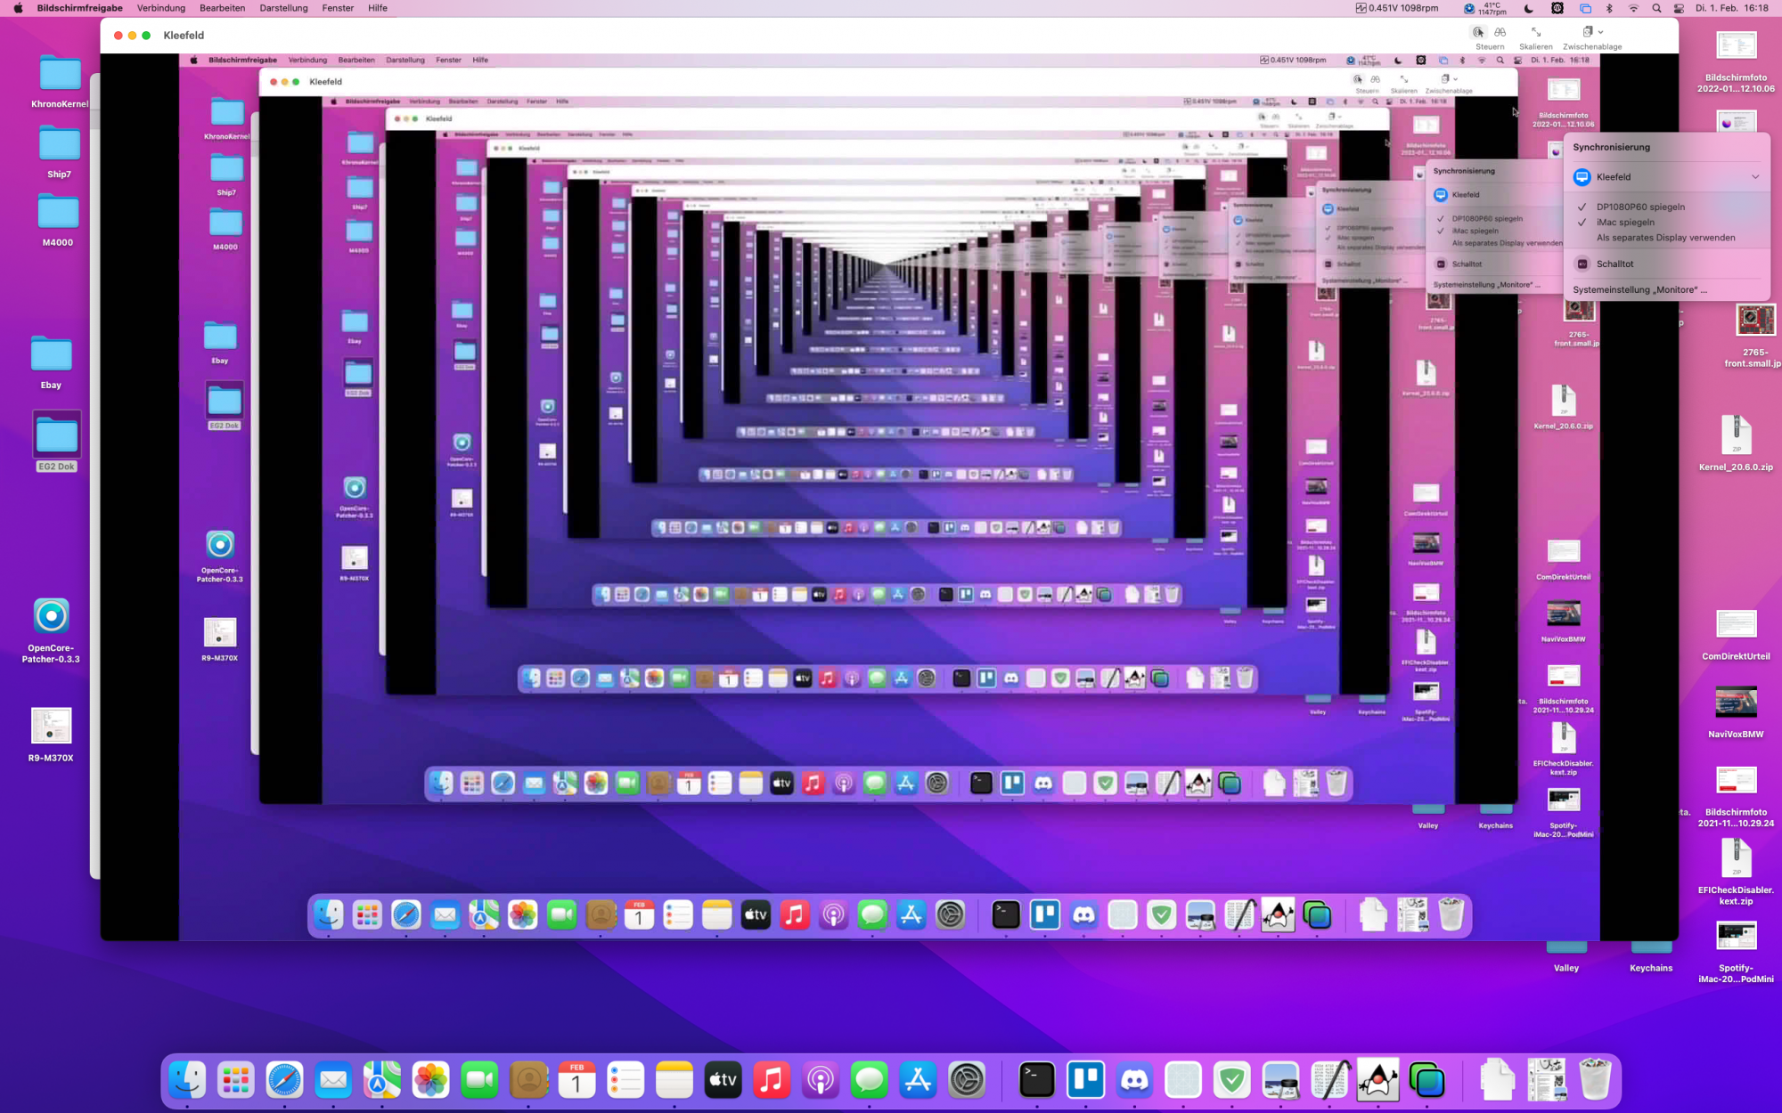Viewport: 1782px width, 1113px height.
Task: Open the Zwischenablage dropdown arrow in the outermost toolbar
Action: 1601,32
